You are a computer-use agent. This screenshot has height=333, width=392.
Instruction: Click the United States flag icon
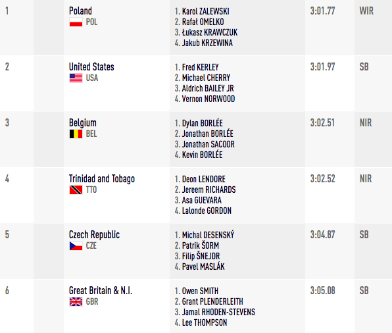click(76, 78)
